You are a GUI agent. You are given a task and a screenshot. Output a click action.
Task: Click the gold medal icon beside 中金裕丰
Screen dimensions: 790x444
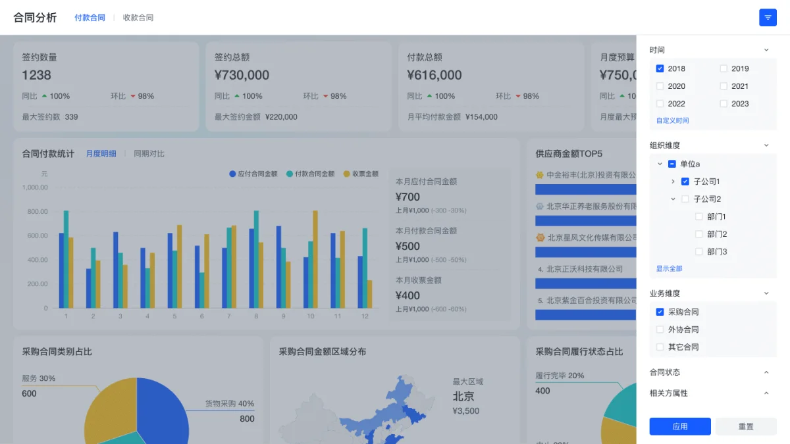click(540, 175)
